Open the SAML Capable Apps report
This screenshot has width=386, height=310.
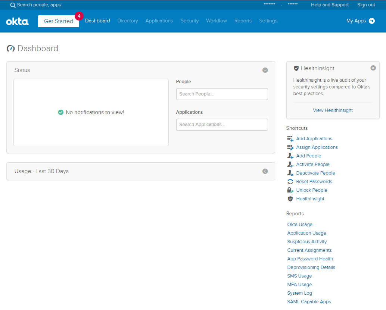pyautogui.click(x=309, y=302)
